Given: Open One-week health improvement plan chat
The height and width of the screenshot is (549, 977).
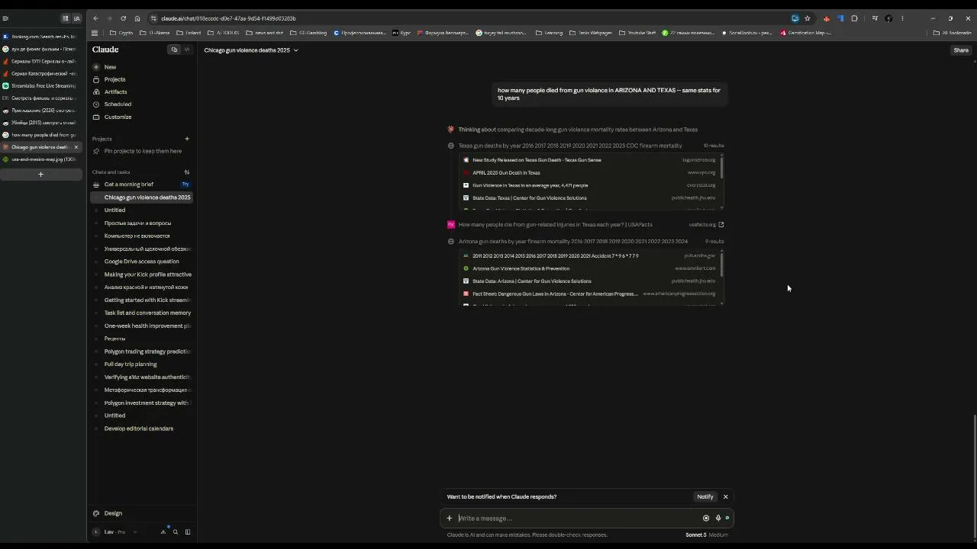Looking at the screenshot, I should coord(147,326).
